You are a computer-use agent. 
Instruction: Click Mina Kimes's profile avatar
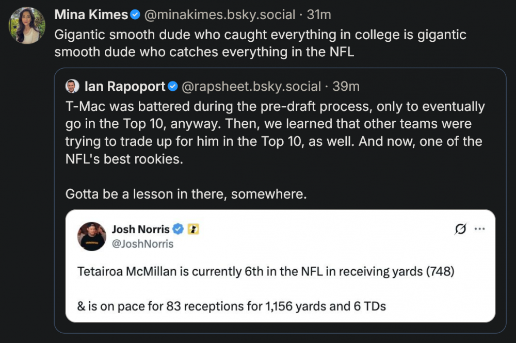click(x=26, y=25)
